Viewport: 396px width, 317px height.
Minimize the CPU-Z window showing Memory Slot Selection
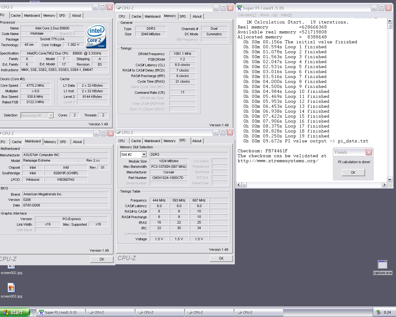click(216, 132)
